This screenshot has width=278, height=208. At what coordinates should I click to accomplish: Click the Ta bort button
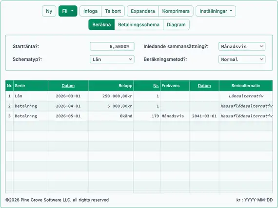click(113, 11)
